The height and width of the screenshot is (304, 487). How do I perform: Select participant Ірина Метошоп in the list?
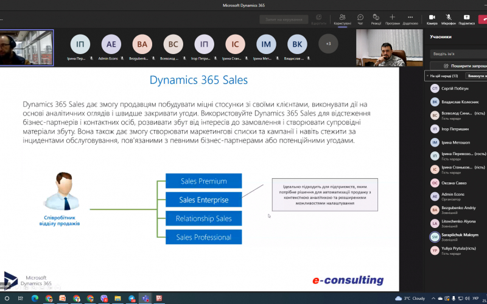pos(458,142)
